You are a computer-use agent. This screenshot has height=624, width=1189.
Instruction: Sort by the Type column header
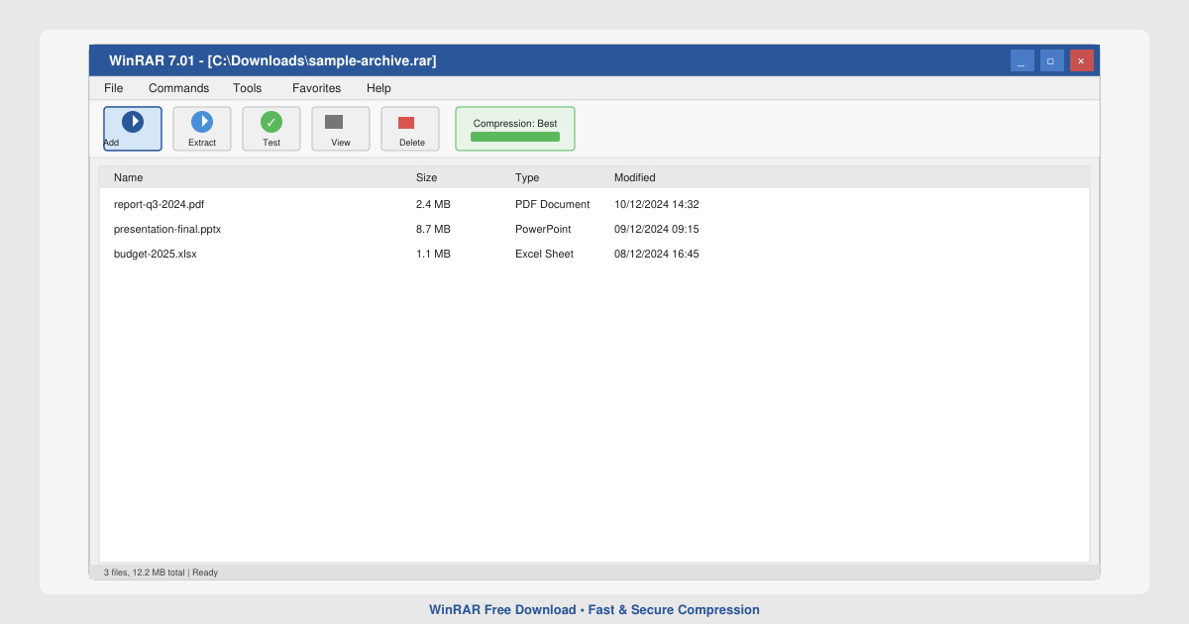[x=527, y=177]
